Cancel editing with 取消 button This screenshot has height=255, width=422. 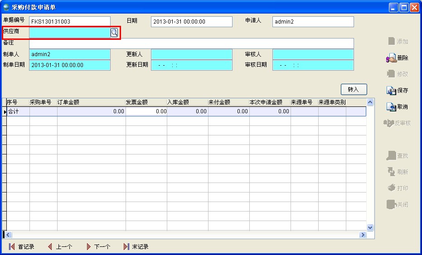pos(398,107)
